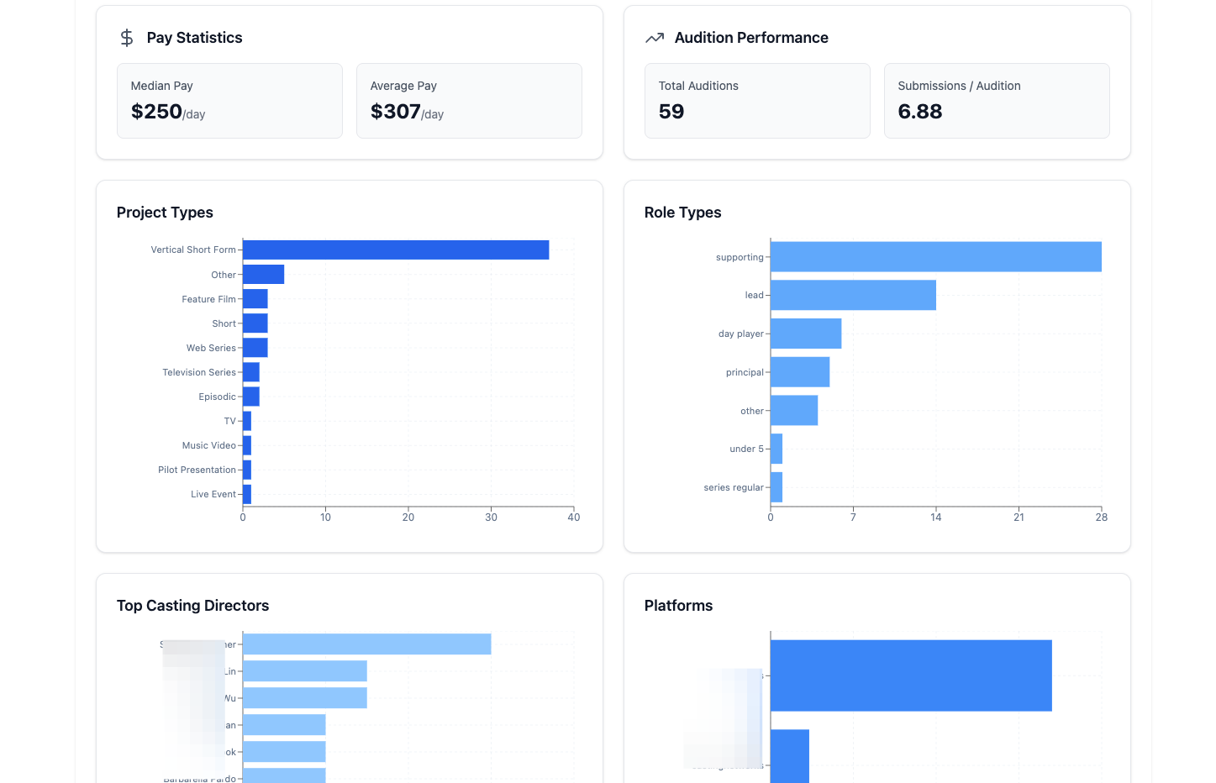Select the Average Pay stat card

[x=469, y=100]
